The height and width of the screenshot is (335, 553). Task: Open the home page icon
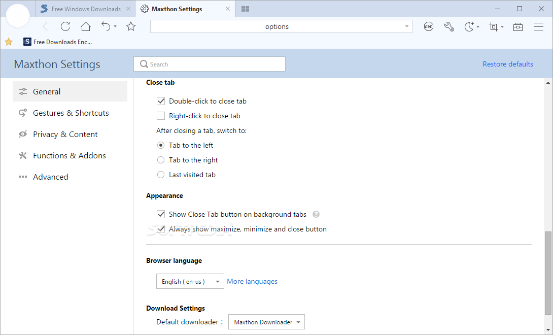coord(86,26)
